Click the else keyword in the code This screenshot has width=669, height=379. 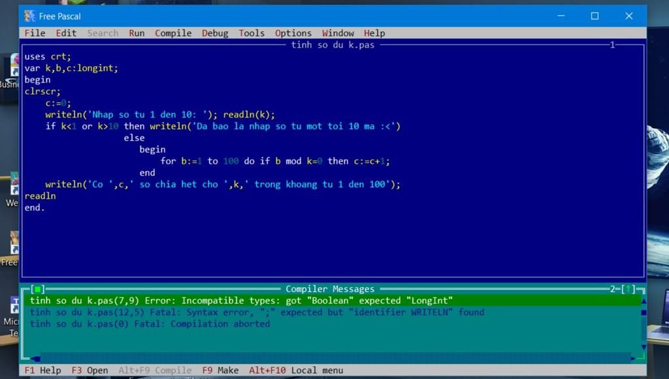pyautogui.click(x=134, y=138)
